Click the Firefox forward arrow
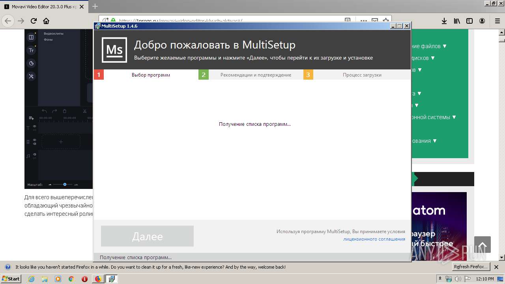The width and height of the screenshot is (505, 284). click(21, 21)
